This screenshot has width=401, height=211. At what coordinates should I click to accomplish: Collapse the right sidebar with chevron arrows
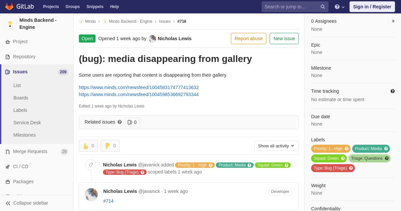pyautogui.click(x=393, y=21)
